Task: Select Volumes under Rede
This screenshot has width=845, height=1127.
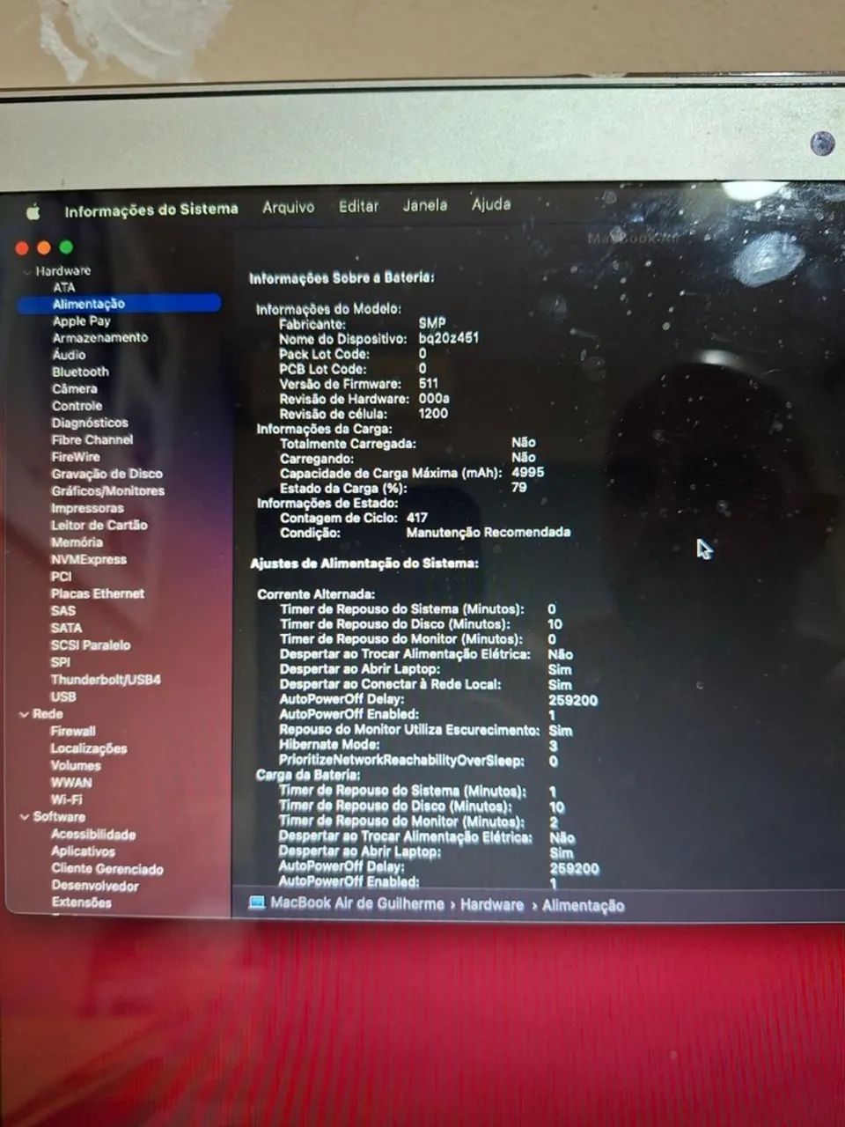Action: (x=75, y=766)
